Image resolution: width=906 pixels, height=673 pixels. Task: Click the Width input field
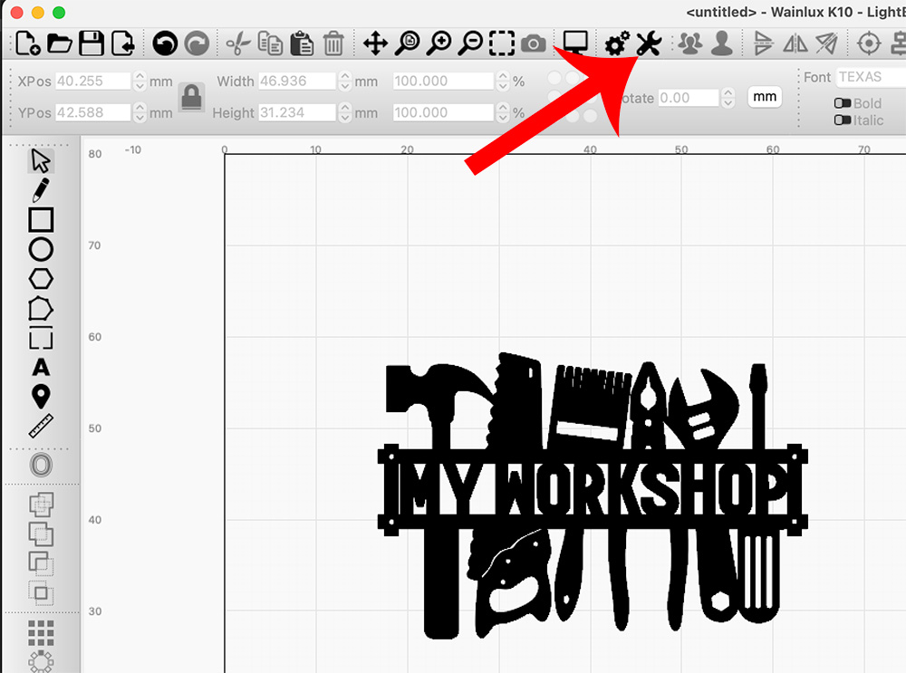point(296,82)
